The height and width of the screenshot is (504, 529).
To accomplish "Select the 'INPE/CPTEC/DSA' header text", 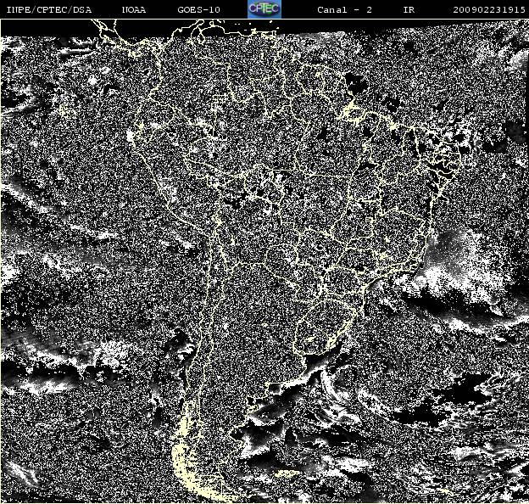I will point(49,9).
